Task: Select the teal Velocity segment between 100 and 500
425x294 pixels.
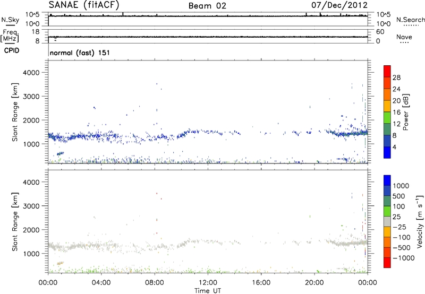Action: pos(387,201)
